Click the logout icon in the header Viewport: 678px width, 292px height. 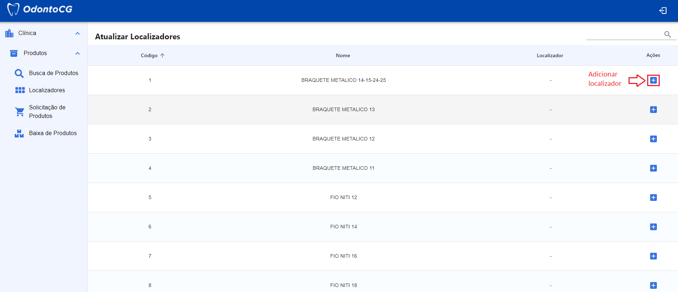tap(663, 11)
